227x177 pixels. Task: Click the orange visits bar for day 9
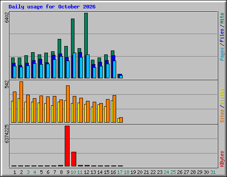coord(68,104)
